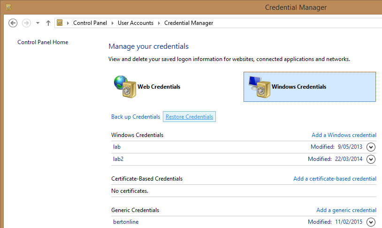The height and width of the screenshot is (228, 382).
Task: Click the Restore Credentials link
Action: pyautogui.click(x=189, y=117)
